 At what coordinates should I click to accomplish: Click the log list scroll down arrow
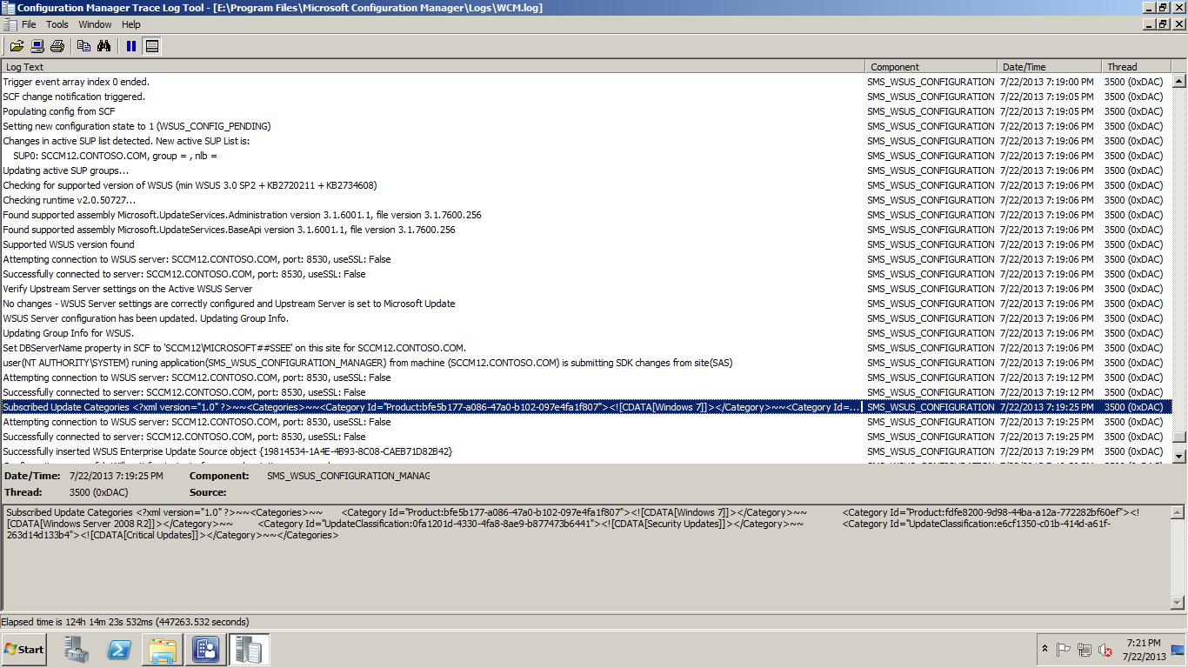[1179, 456]
